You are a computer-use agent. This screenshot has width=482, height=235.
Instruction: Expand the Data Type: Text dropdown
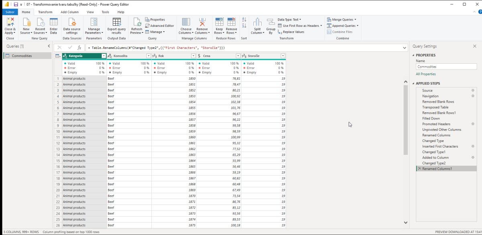289,19
